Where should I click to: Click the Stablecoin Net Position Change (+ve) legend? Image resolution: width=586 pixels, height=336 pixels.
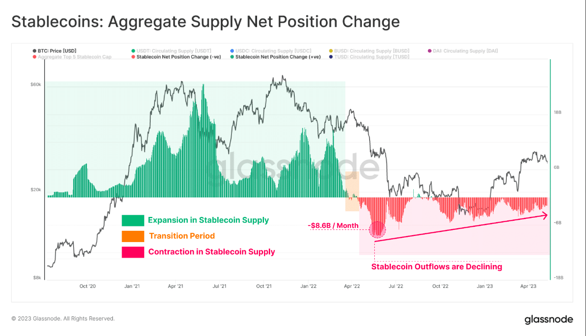tap(276, 57)
